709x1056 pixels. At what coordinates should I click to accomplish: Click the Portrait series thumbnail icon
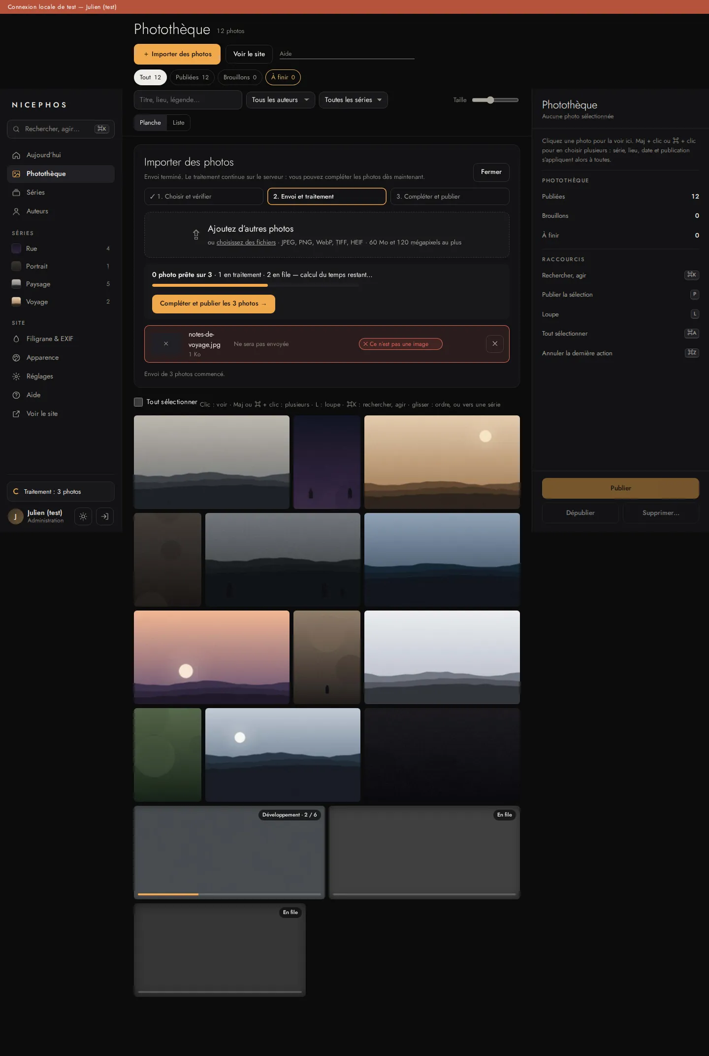16,267
